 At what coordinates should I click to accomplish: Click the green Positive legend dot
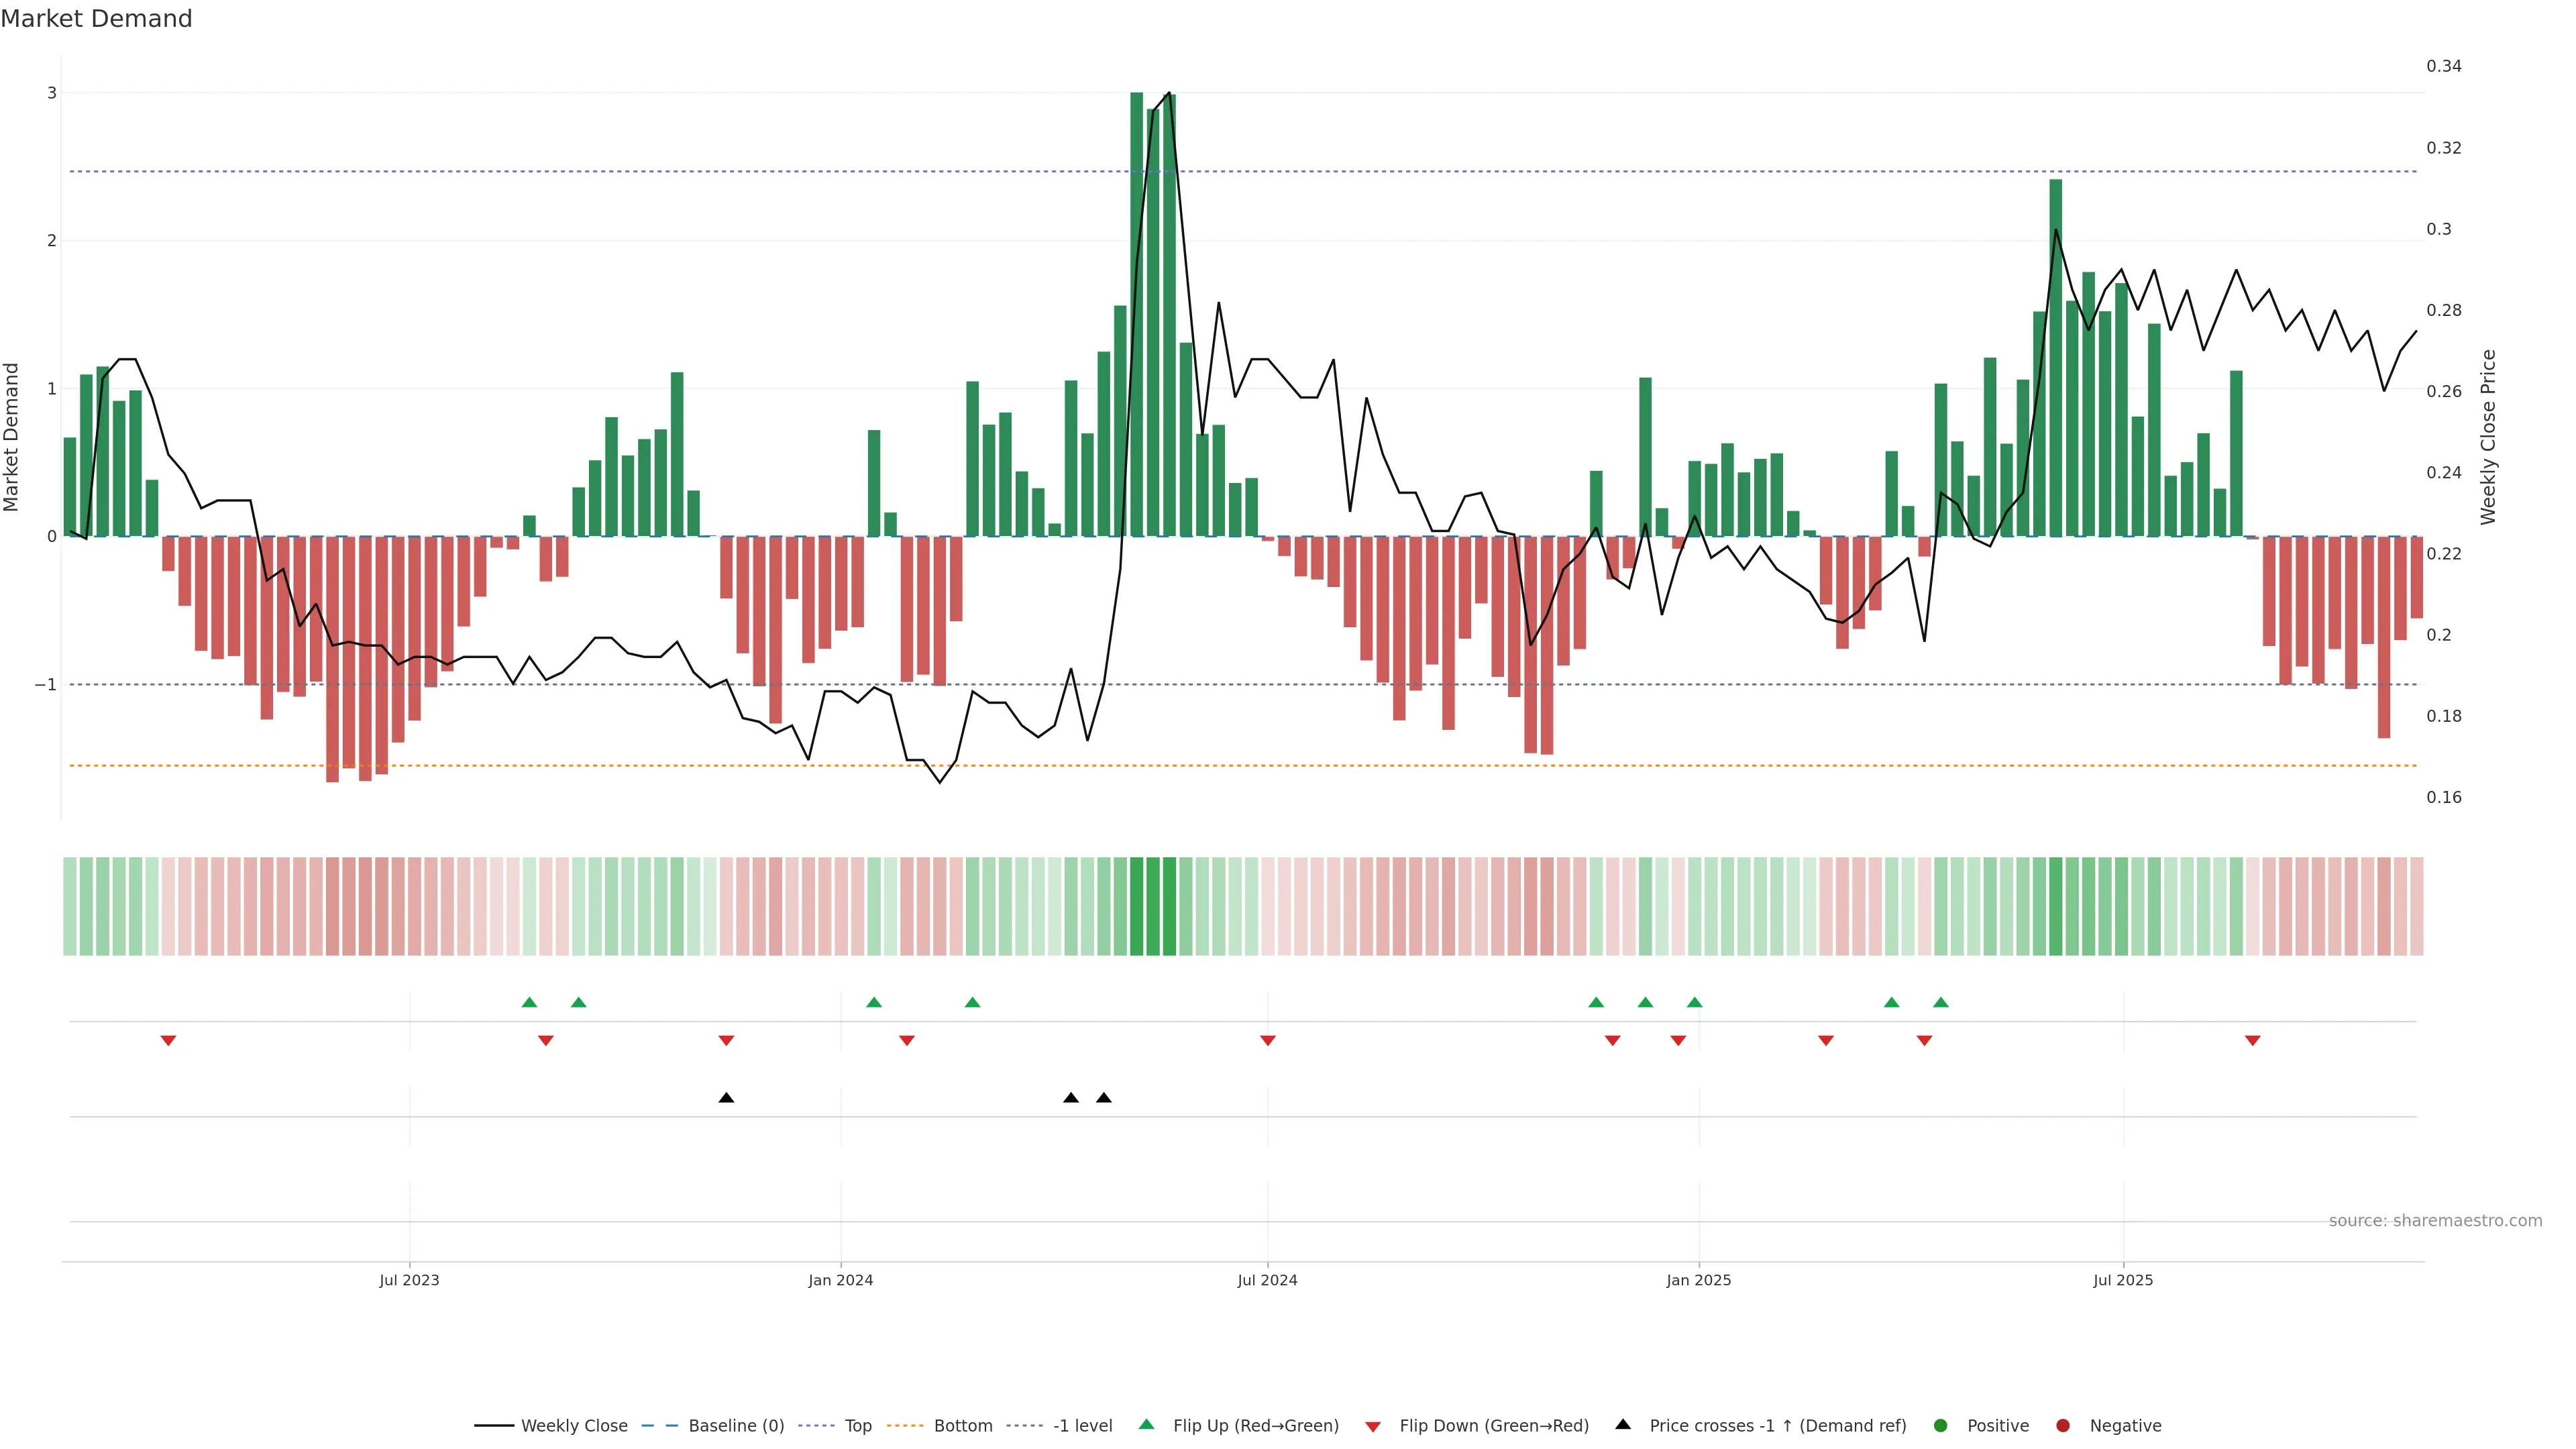pyautogui.click(x=1941, y=1425)
